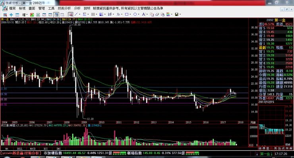The image size is (294, 158).
Task: Click the save floppy disk icon
Action: [176, 14]
